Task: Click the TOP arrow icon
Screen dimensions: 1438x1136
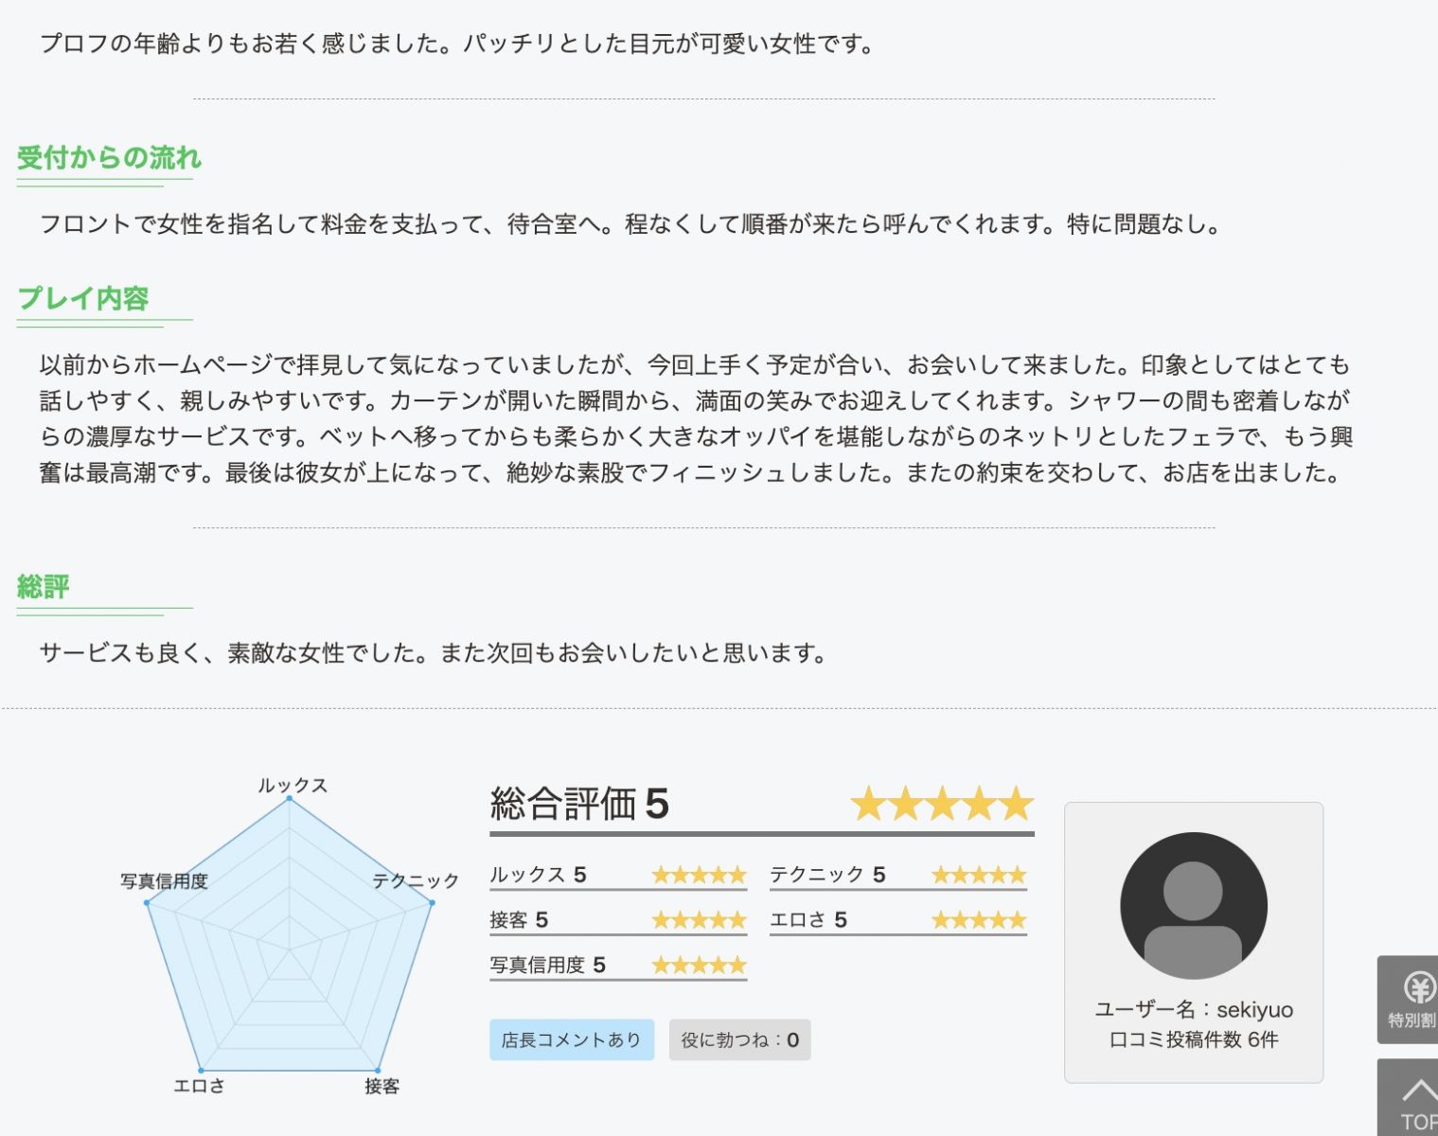Action: click(x=1417, y=1091)
